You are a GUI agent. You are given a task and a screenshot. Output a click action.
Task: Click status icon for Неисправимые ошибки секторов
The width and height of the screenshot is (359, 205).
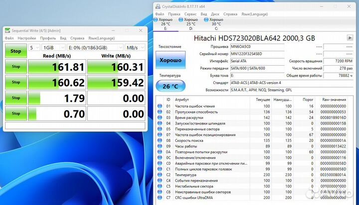tap(160, 192)
